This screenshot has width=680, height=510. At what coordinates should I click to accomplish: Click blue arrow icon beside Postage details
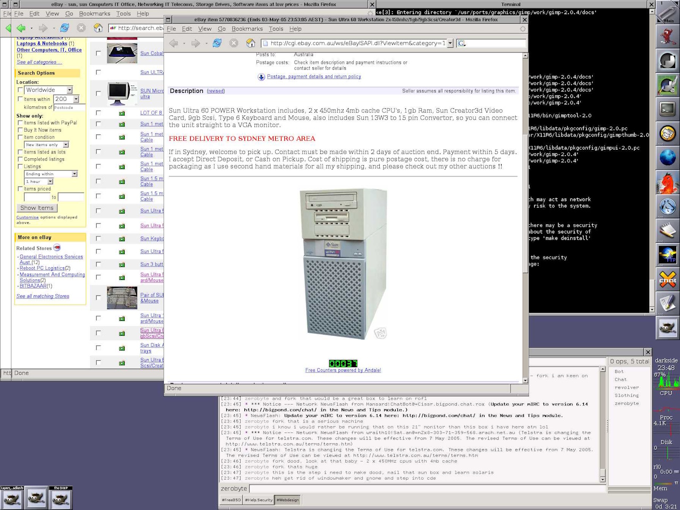coord(261,77)
